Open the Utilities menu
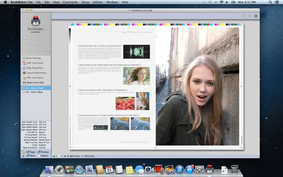The height and width of the screenshot is (177, 283). coord(98,2)
